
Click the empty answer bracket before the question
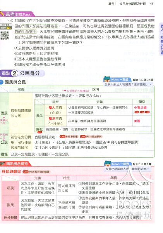click(4, 21)
